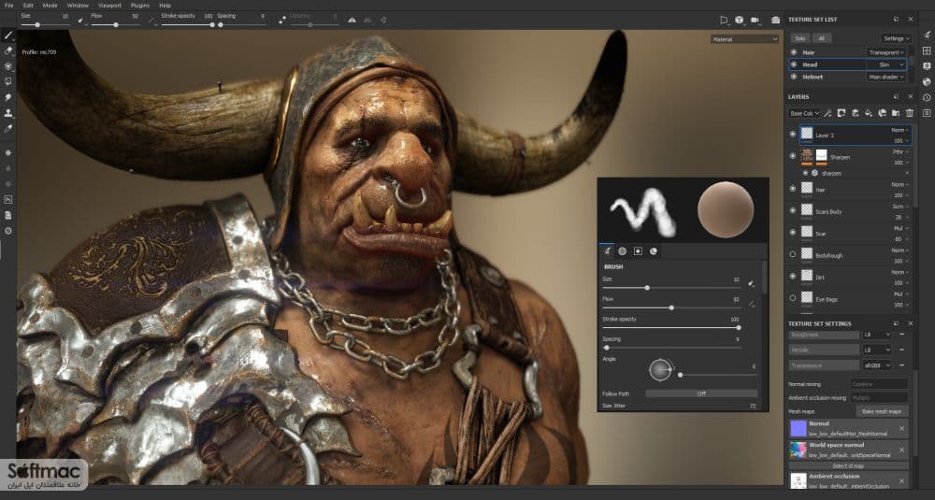Image resolution: width=935 pixels, height=500 pixels.
Task: Hide the Scars Body layer
Action: click(793, 210)
